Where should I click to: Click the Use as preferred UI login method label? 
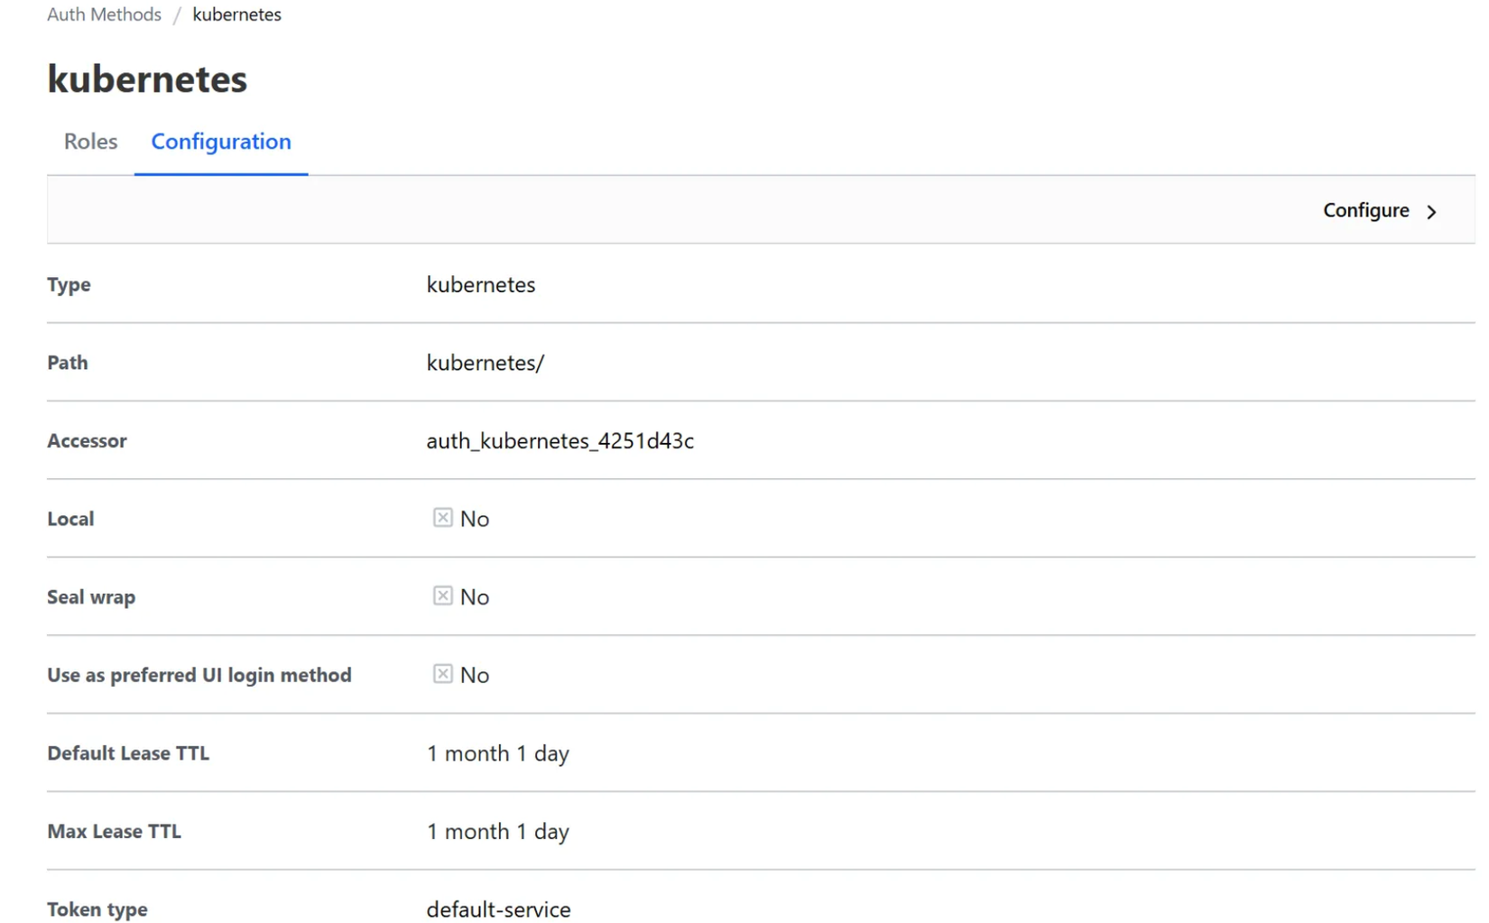click(x=199, y=675)
